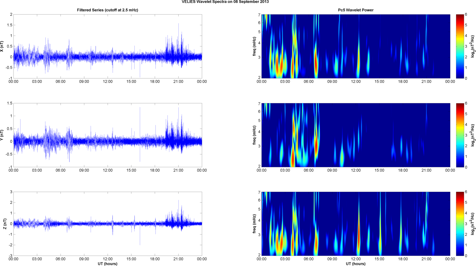This screenshot has width=476, height=266.
Task: Click the 12:00 tick under the X (nT) plot
Action: pyautogui.click(x=108, y=82)
